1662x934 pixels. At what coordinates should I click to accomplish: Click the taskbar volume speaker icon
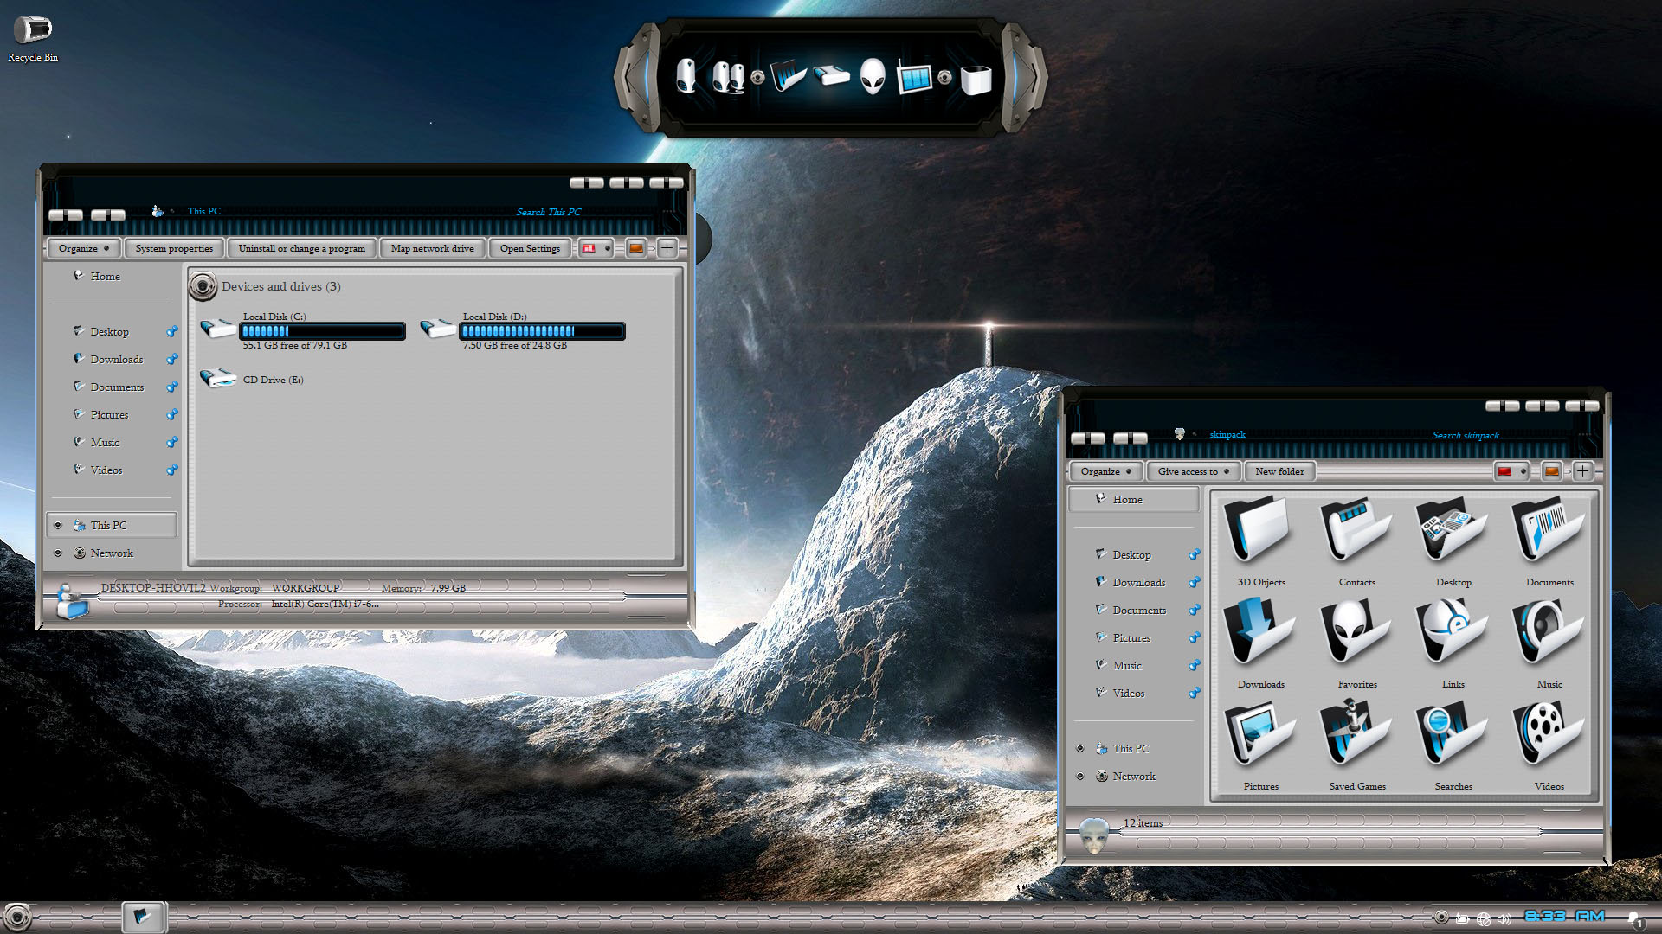coord(1504,918)
